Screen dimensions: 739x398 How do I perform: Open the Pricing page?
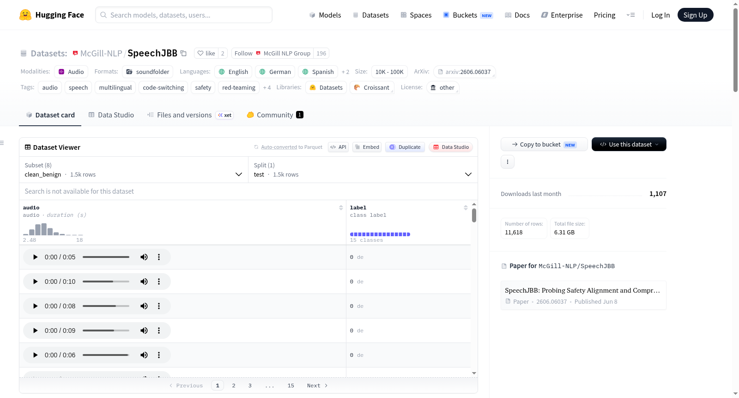coord(605,15)
